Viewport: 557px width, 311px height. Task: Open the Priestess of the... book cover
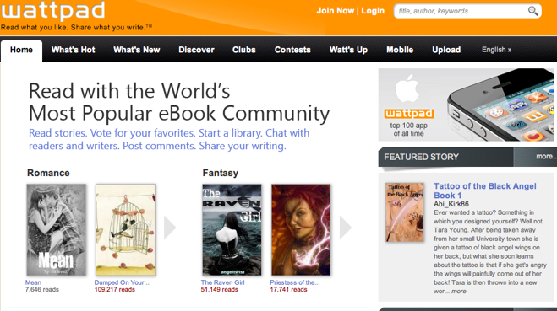pyautogui.click(x=301, y=229)
